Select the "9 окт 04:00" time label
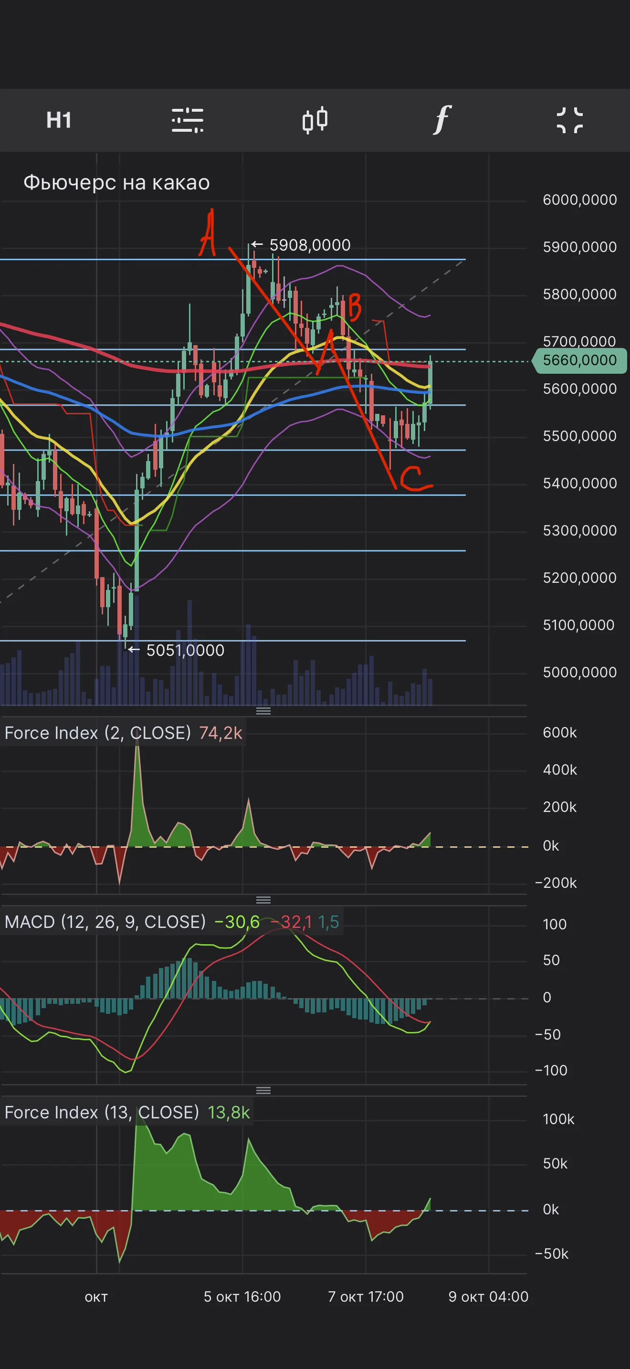This screenshot has height=1369, width=630. pyautogui.click(x=489, y=1297)
